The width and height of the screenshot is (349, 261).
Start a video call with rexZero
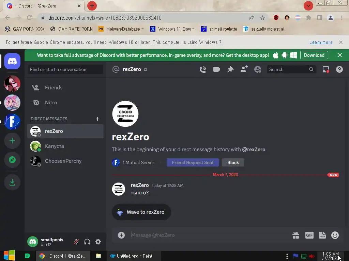tap(216, 69)
